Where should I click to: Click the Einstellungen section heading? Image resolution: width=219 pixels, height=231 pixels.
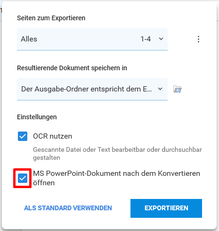tap(37, 117)
